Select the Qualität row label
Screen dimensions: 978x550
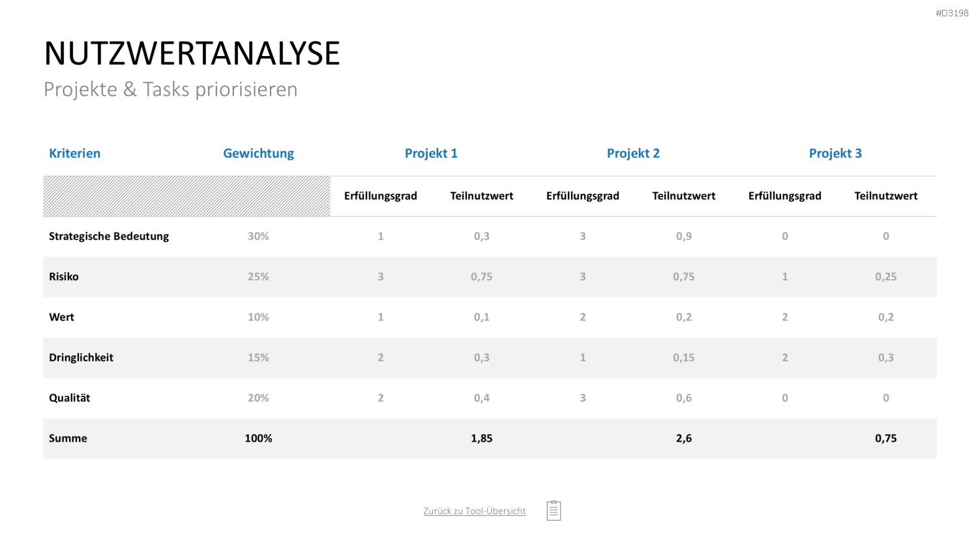[70, 398]
